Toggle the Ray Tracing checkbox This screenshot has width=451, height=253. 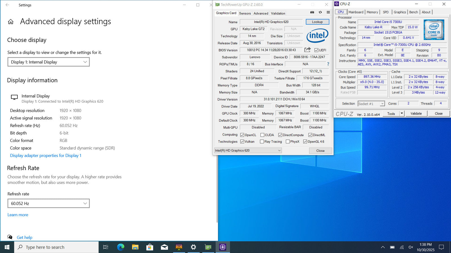coord(262,142)
